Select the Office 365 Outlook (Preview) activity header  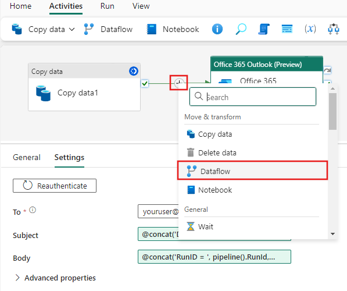pos(266,65)
